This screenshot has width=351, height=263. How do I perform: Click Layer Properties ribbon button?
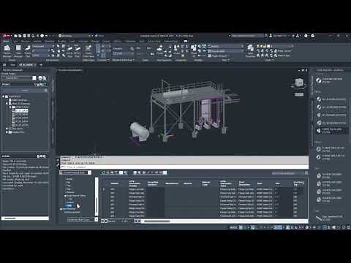tap(250, 50)
